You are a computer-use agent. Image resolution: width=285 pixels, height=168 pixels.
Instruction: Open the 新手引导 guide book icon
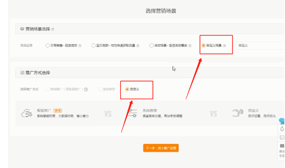pos(282,146)
